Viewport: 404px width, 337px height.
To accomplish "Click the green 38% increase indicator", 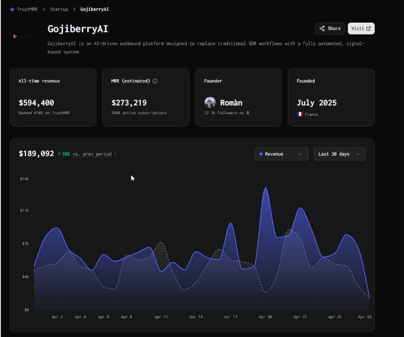I will pyautogui.click(x=63, y=154).
